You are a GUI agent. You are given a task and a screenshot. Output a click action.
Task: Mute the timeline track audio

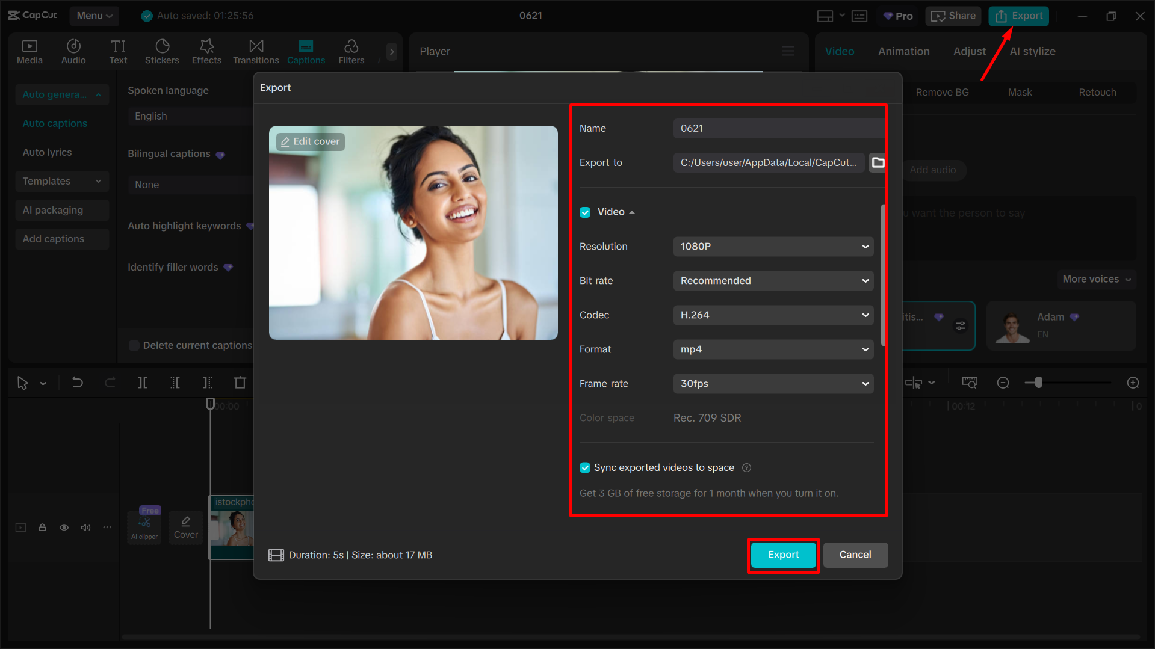pos(86,528)
